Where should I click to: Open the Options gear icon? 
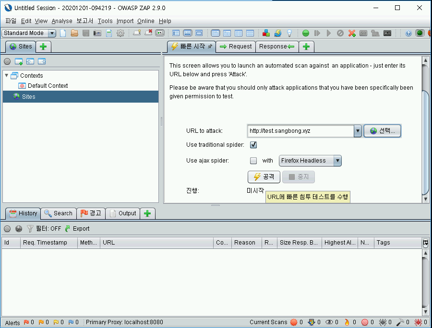(x=120, y=33)
